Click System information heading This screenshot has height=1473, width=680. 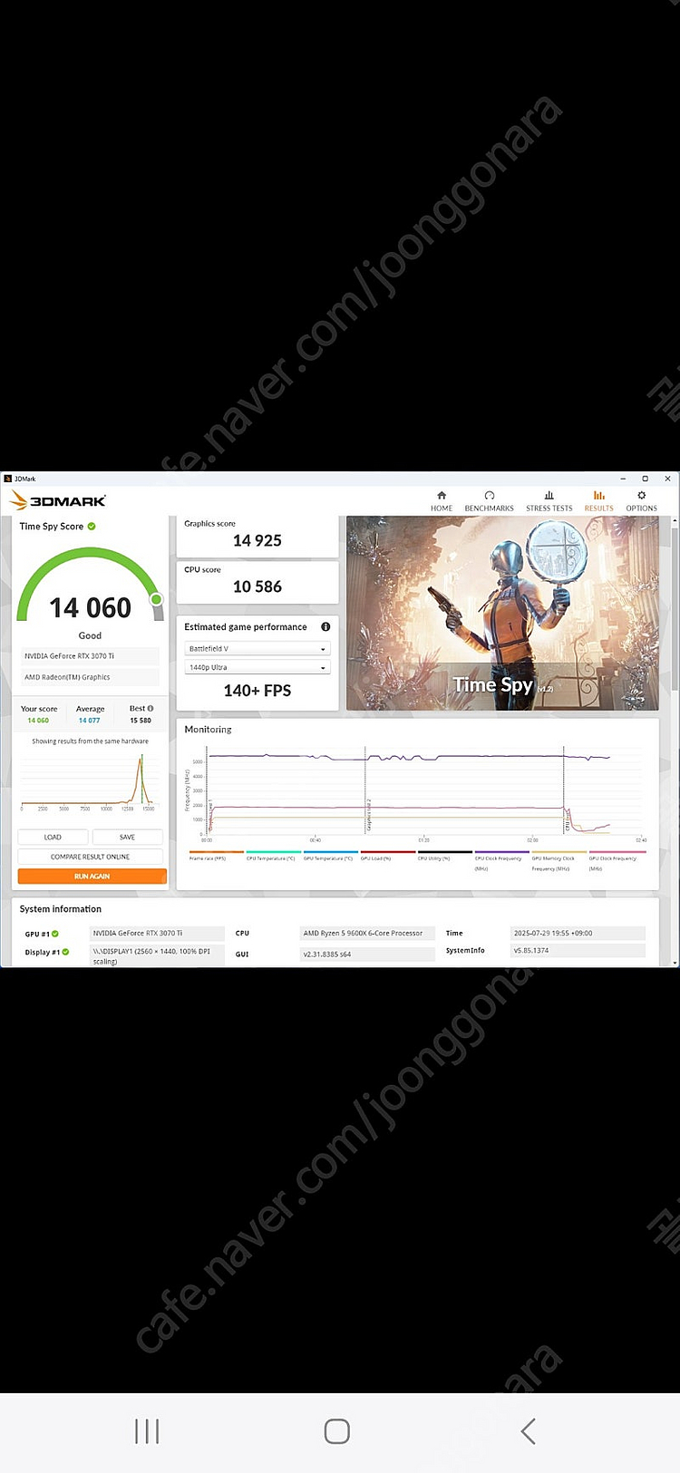(x=61, y=909)
